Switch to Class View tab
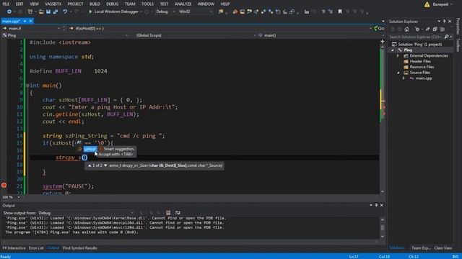This screenshot has height=259, width=462. point(443,248)
